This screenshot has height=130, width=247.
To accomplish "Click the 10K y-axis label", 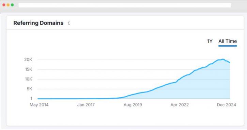I will [29, 79].
